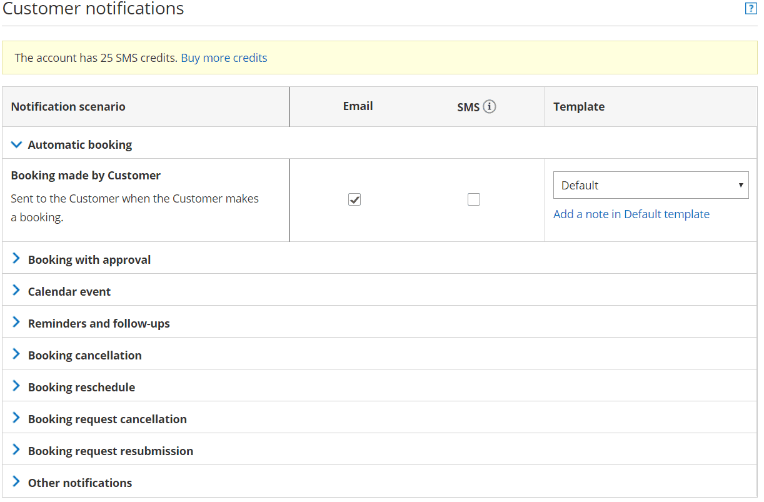Image resolution: width=764 pixels, height=502 pixels.
Task: Open the Default template dropdown
Action: pos(651,185)
